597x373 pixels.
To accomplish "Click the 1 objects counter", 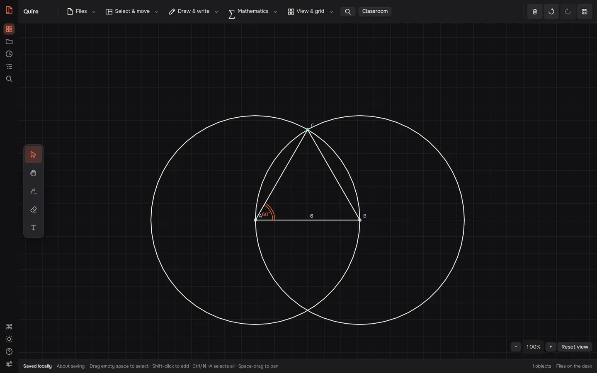I will [x=542, y=366].
